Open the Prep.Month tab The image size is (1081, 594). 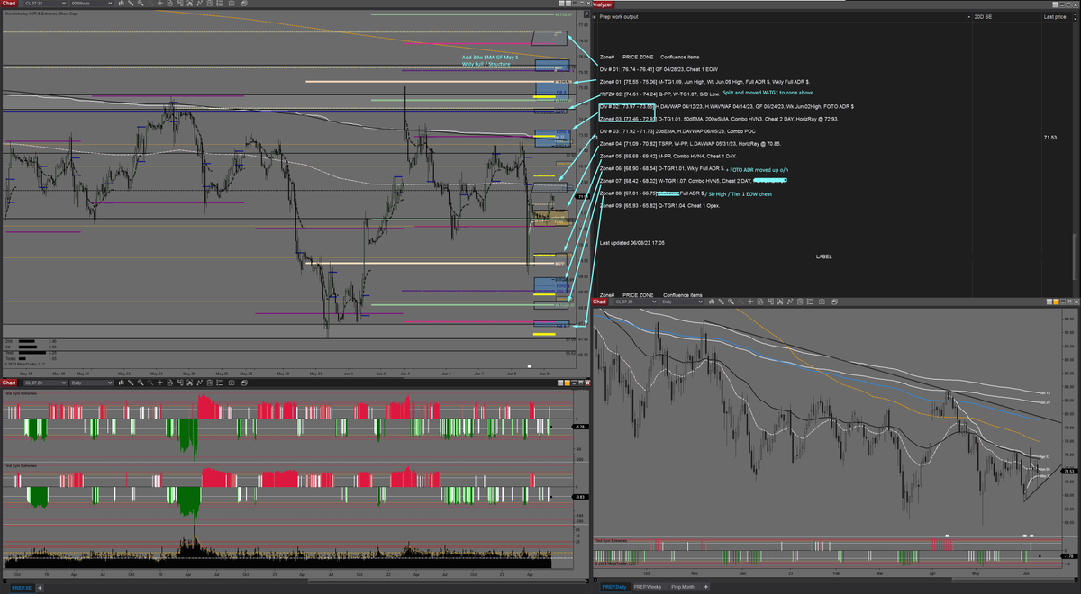click(683, 587)
